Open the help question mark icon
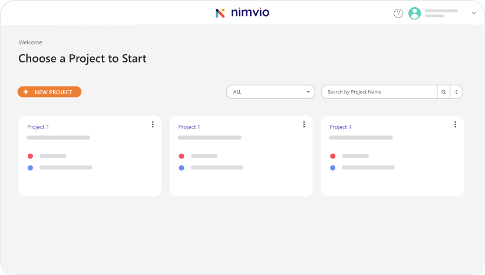This screenshot has height=275, width=485. click(x=398, y=14)
